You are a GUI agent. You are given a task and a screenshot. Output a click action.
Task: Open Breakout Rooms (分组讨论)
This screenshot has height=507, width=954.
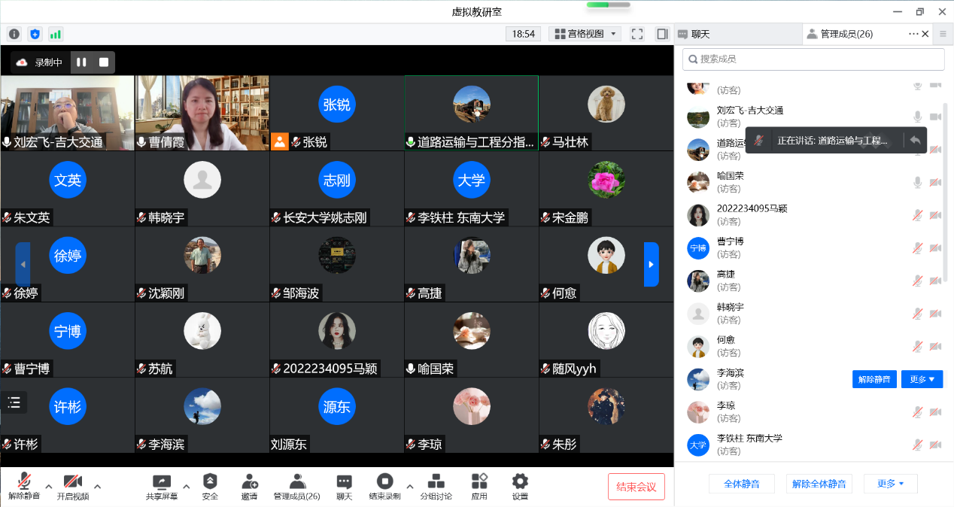click(x=436, y=486)
